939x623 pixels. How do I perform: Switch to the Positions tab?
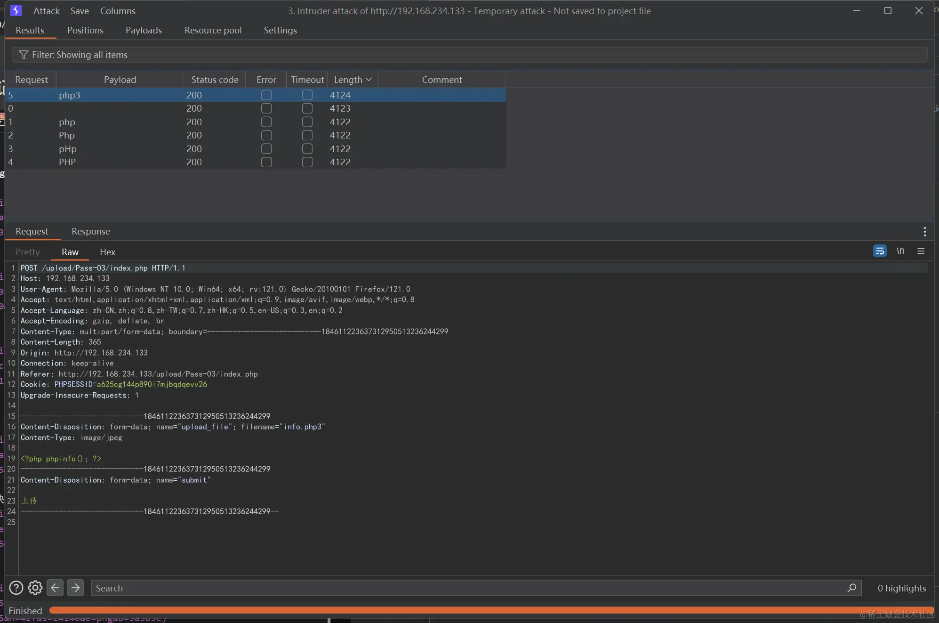(x=85, y=30)
